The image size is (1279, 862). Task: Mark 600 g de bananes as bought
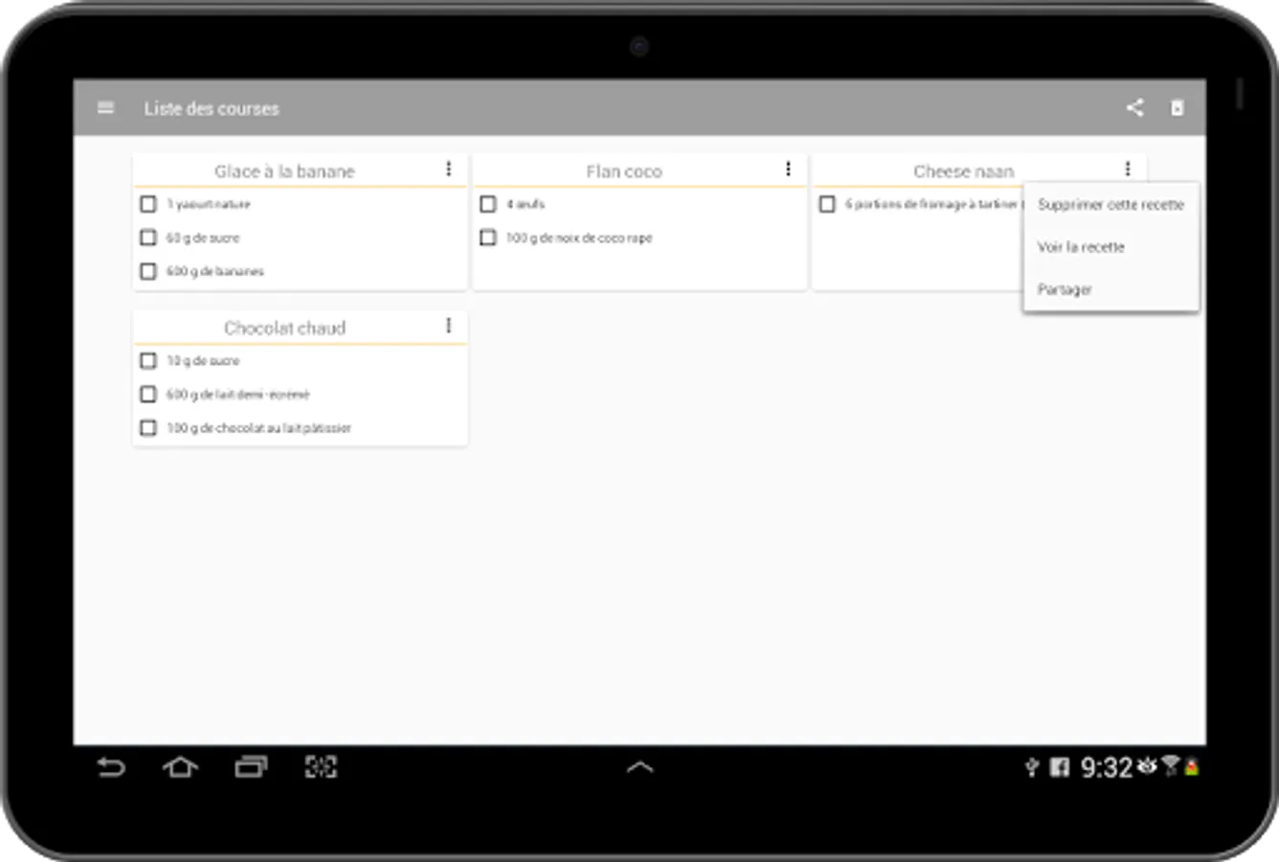point(148,271)
